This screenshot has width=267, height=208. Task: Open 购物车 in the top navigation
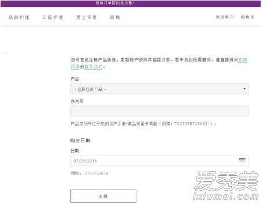(247, 17)
